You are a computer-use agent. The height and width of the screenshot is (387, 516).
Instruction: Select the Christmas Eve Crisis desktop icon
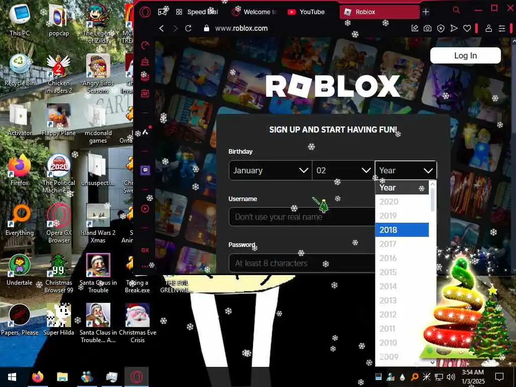tap(138, 323)
